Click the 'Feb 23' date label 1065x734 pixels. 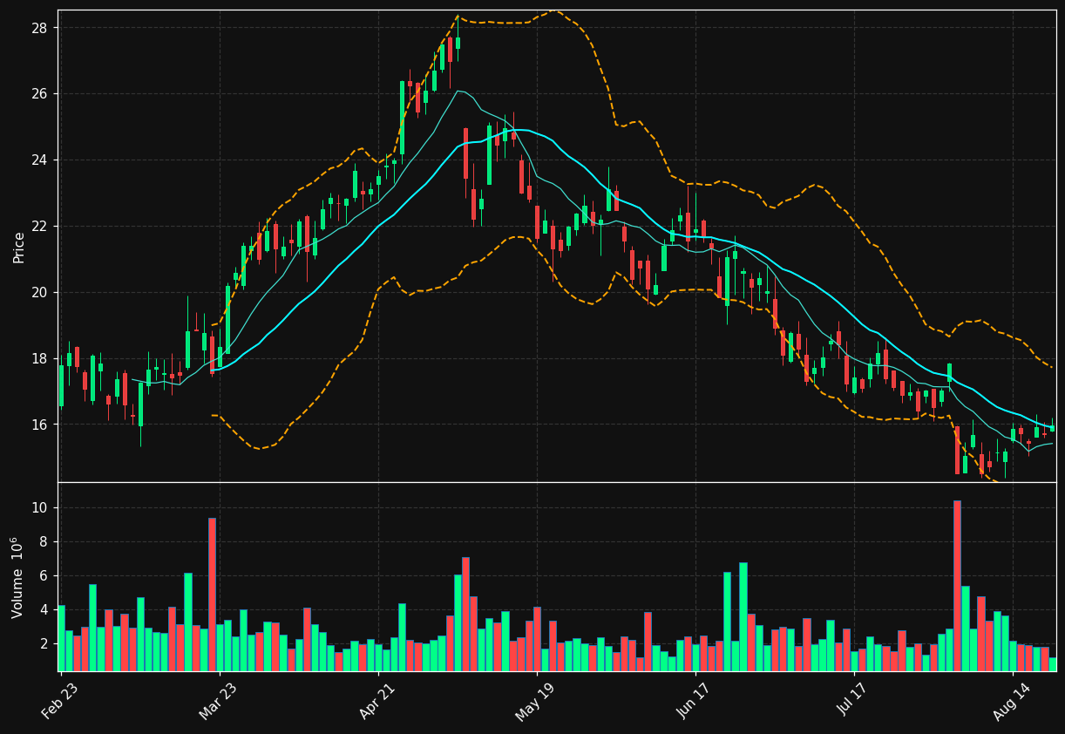[x=59, y=703]
